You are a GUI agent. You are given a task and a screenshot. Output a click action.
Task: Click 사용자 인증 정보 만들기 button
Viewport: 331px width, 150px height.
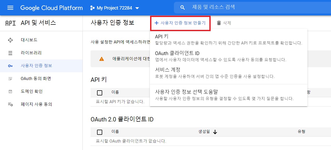180,23
